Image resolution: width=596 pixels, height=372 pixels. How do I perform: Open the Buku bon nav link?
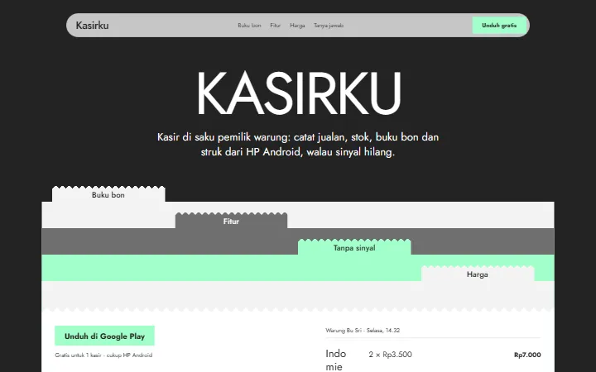pyautogui.click(x=249, y=26)
